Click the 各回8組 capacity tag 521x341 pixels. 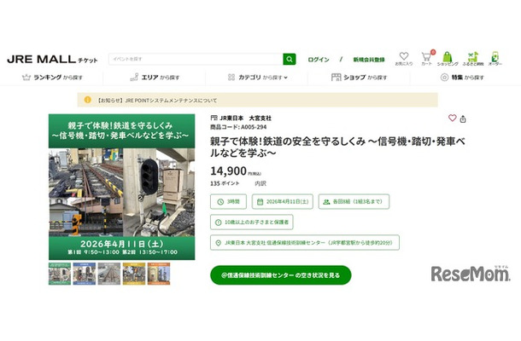[x=354, y=202]
